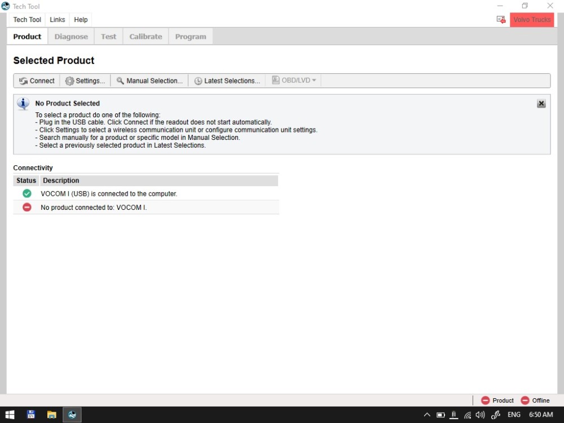Click the 6:50 AM taskbar clock
This screenshot has width=564, height=423.
coord(541,415)
